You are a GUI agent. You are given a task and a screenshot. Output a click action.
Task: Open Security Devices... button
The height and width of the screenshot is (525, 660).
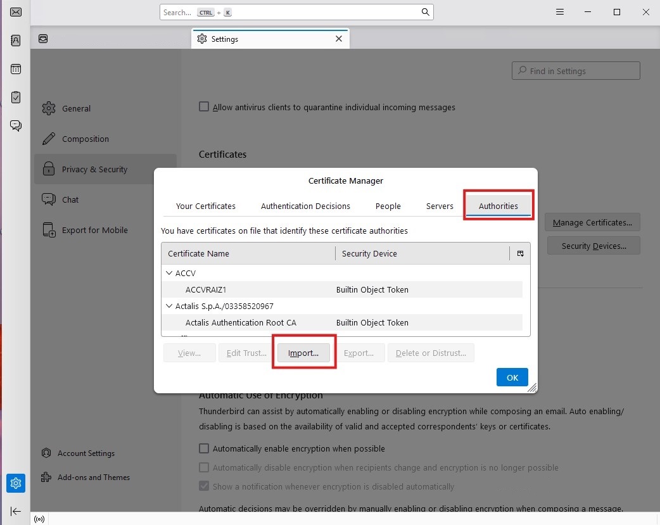tap(593, 246)
